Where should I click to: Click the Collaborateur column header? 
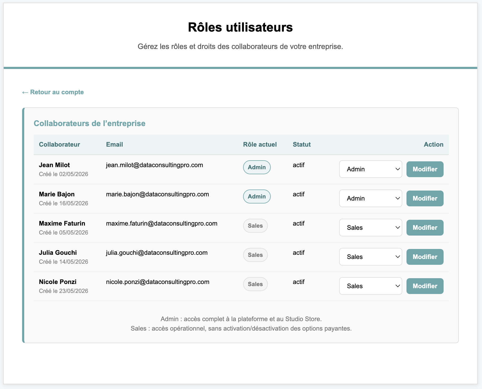point(59,144)
